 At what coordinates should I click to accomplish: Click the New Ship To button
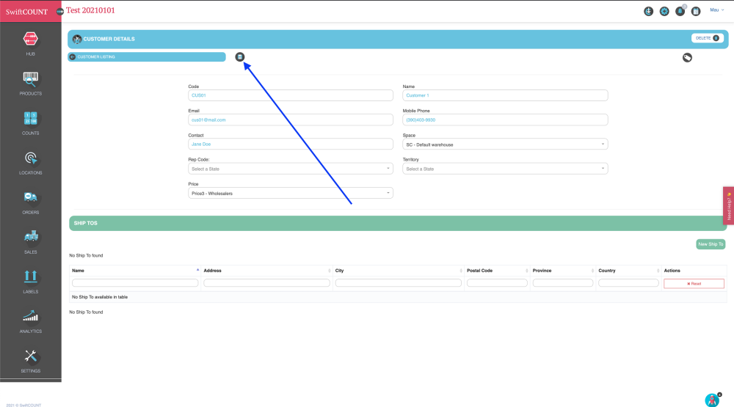(x=711, y=244)
